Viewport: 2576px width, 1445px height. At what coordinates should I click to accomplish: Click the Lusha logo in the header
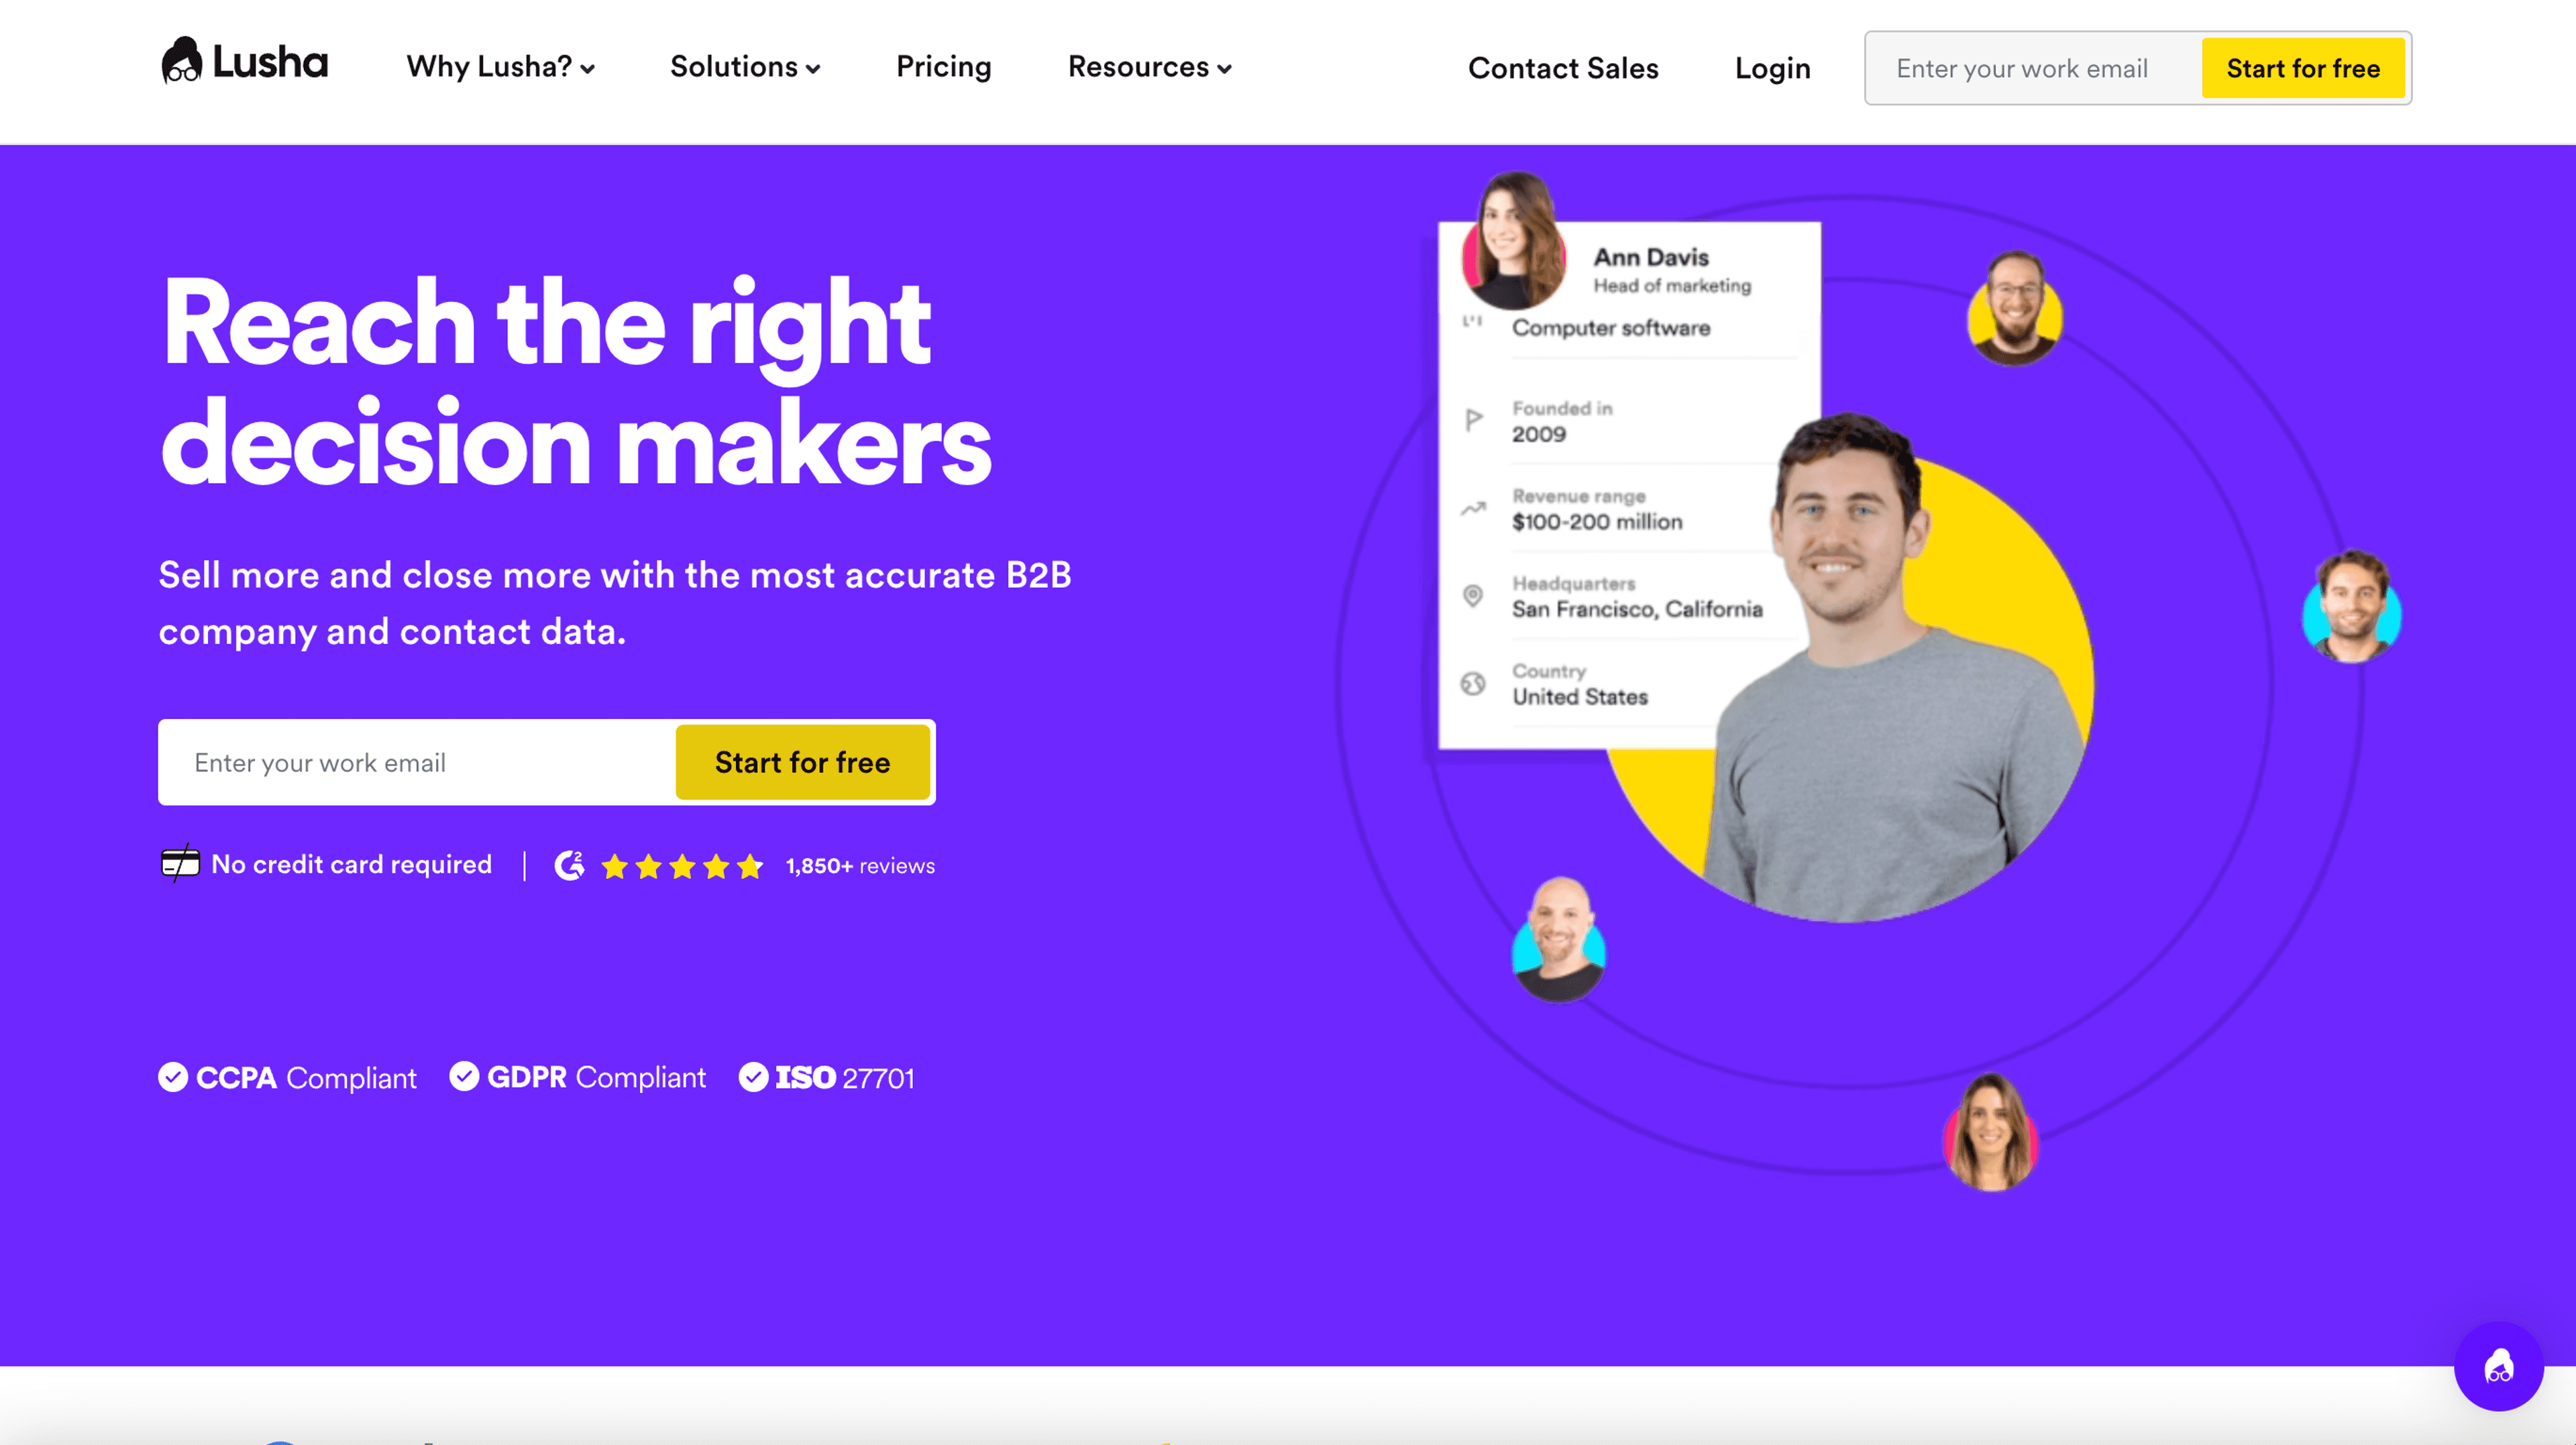pos(244,62)
